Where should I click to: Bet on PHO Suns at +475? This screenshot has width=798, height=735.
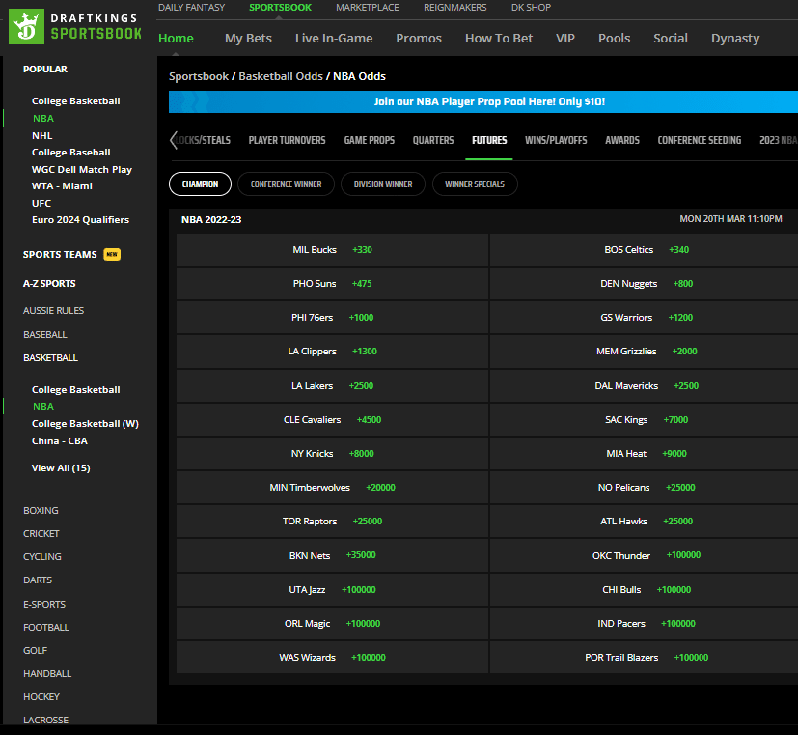pos(332,284)
